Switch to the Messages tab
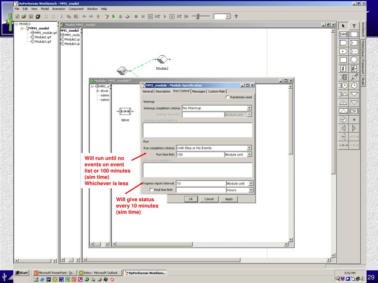The height and width of the screenshot is (283, 378). tap(199, 91)
